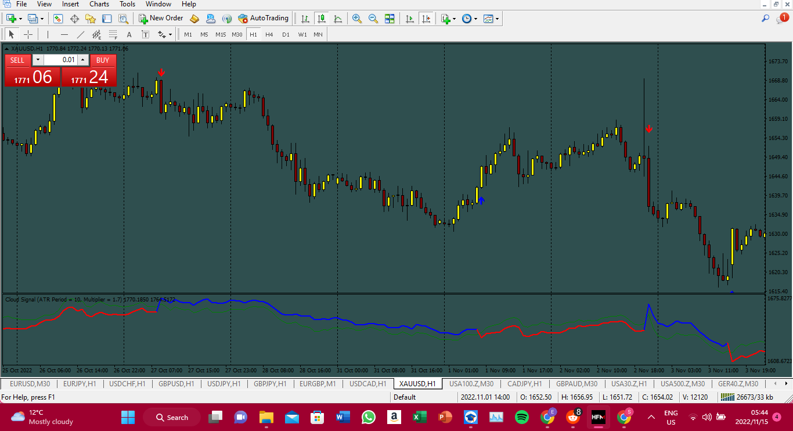Click the SELL button
This screenshot has height=431, width=793.
(17, 60)
